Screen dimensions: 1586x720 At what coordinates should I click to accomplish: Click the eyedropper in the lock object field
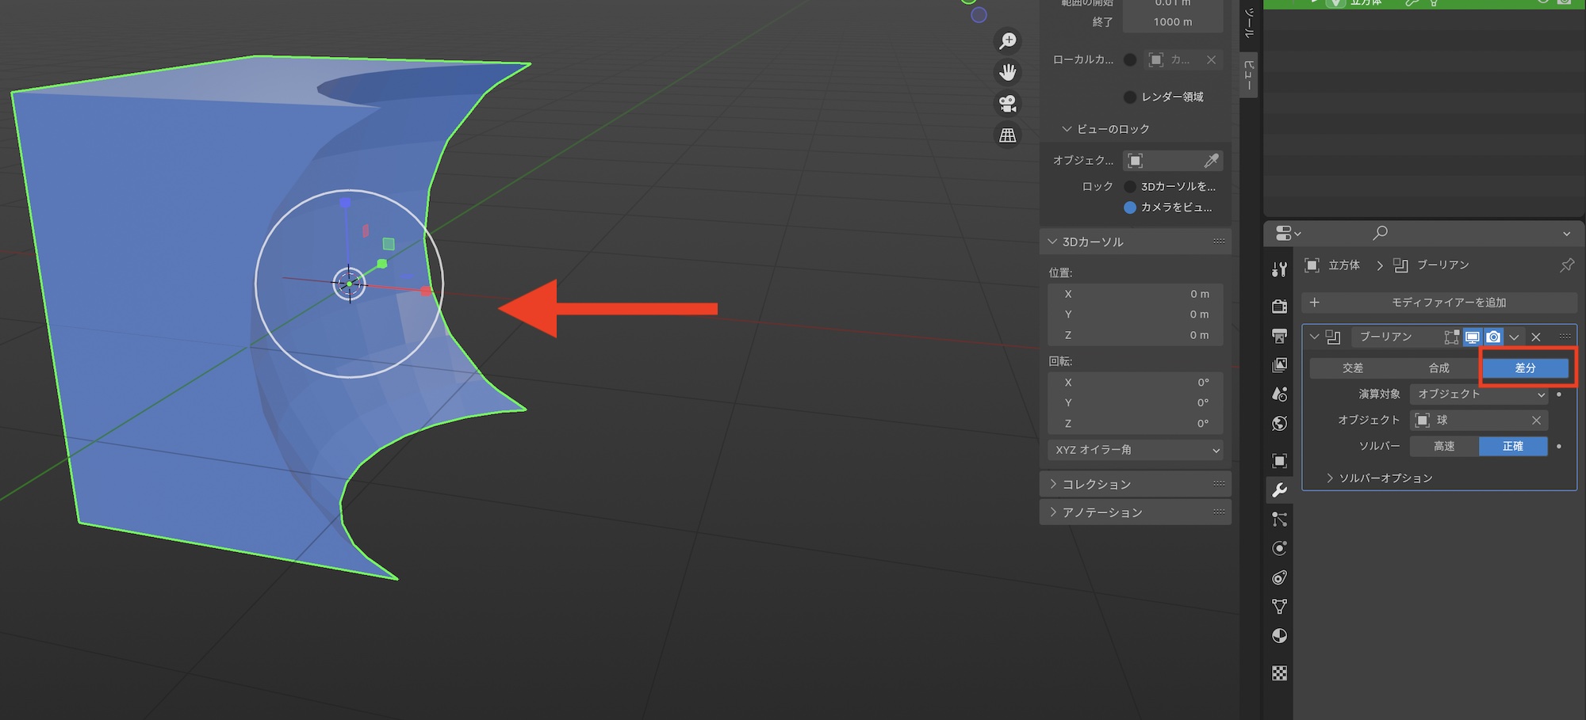(x=1211, y=161)
